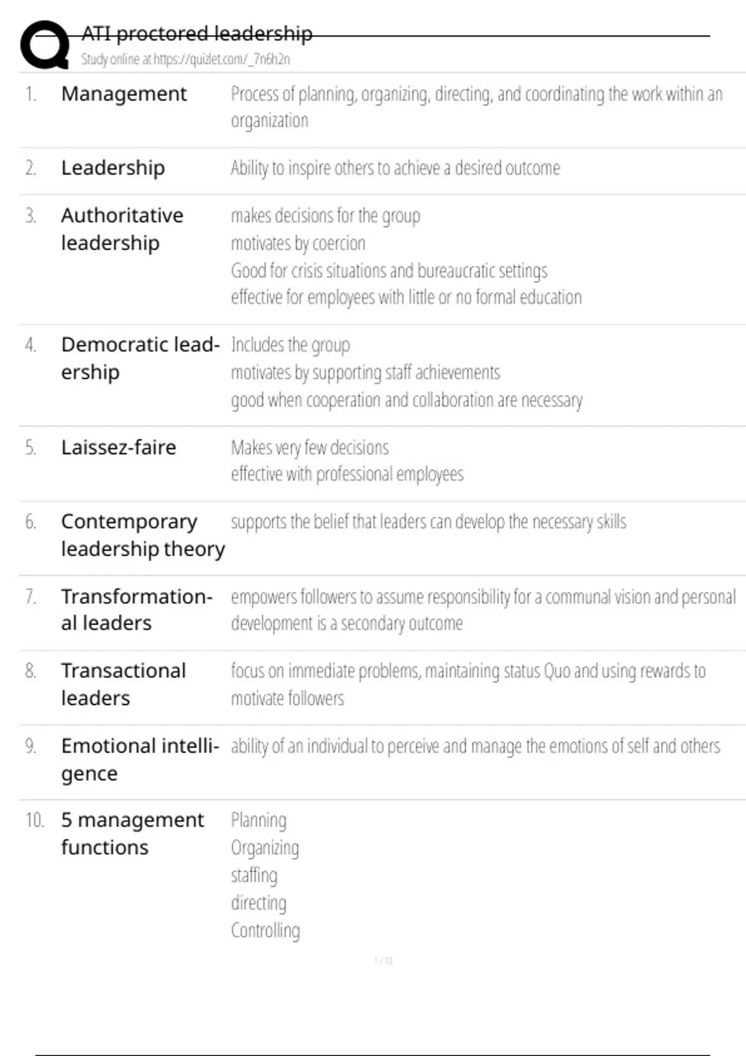Click the Contemporary leadership theory term
Viewport: 746px width, 1056px height.
coord(142,535)
